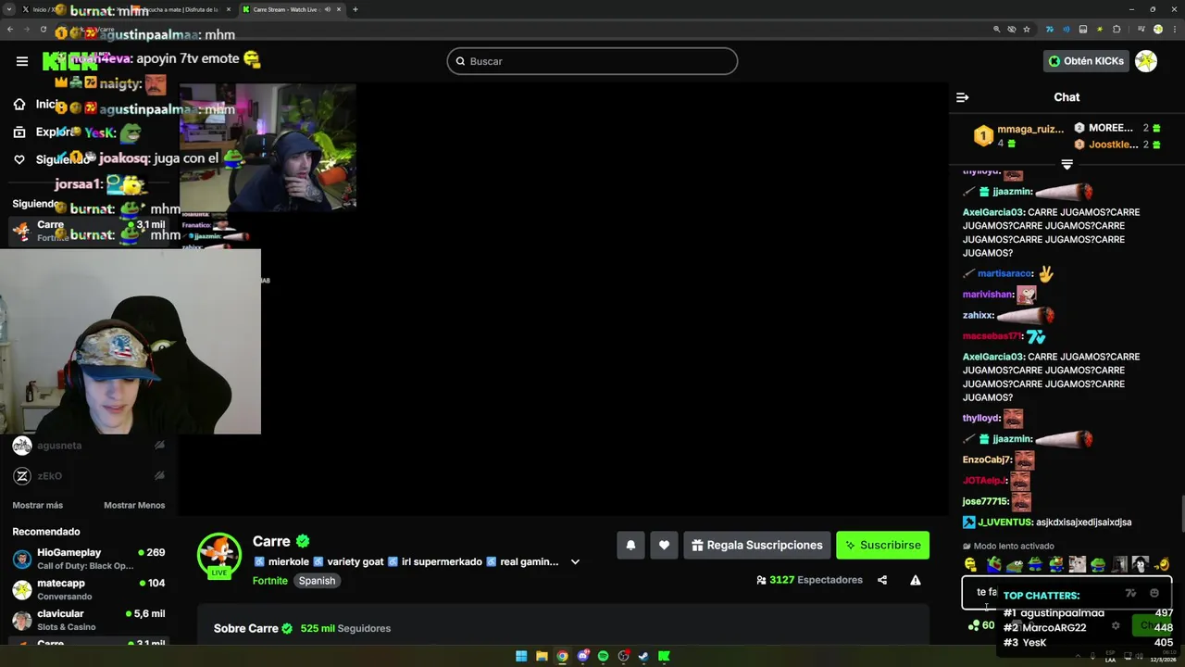Bookmark page with the star icon
The height and width of the screenshot is (667, 1185).
click(1027, 30)
